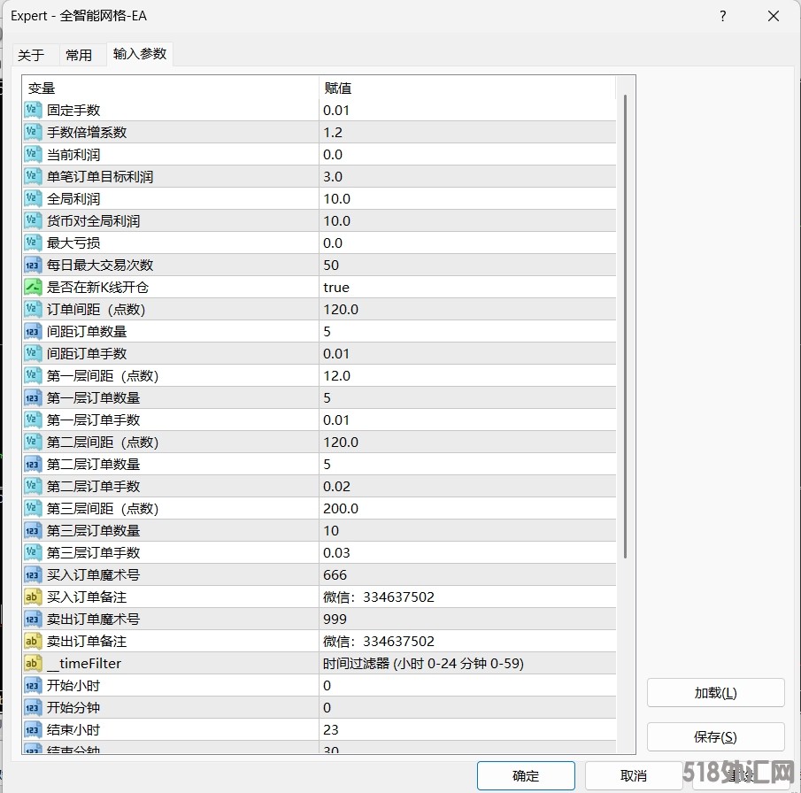Click the icon beside 当前利润
Screen dimensions: 801x793
pyautogui.click(x=34, y=154)
